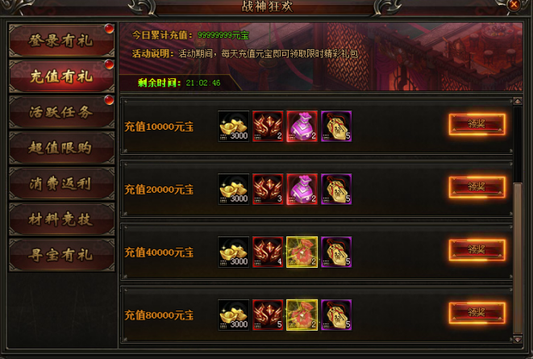The image size is (533, 359).
Task: Open the 登录有礼 tab
Action: [x=61, y=40]
